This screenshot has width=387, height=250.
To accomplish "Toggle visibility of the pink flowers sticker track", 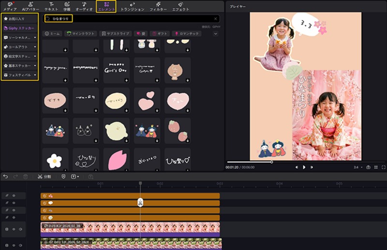I will pos(14,195).
